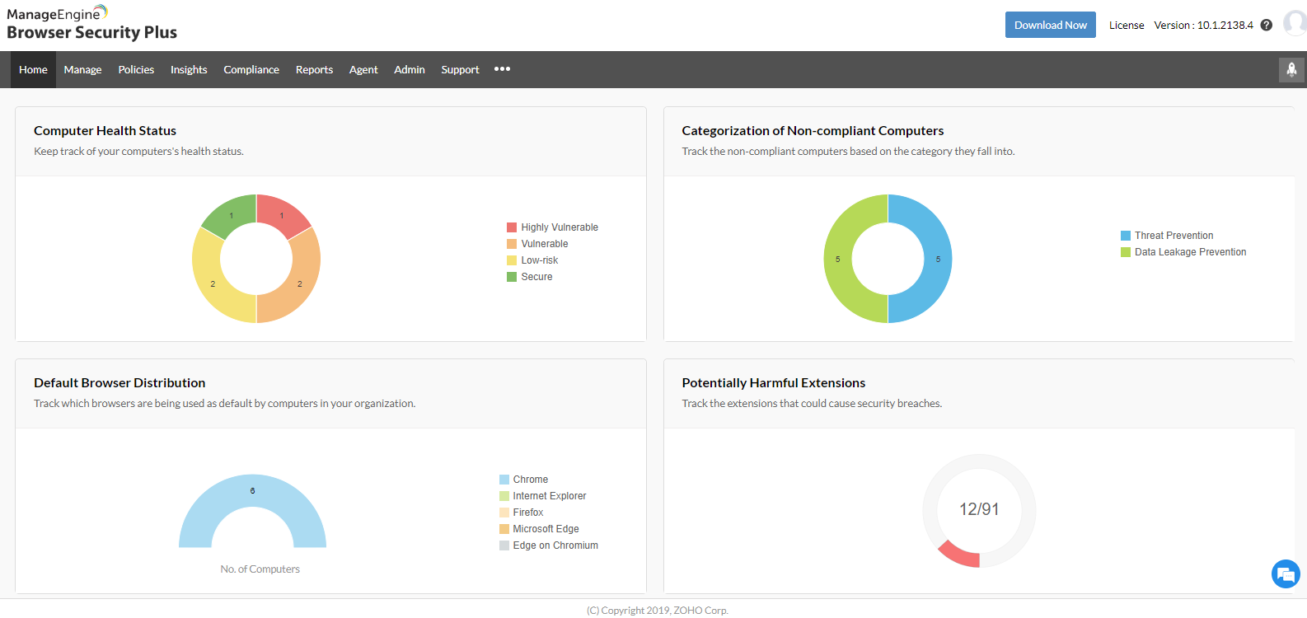Image resolution: width=1307 pixels, height=618 pixels.
Task: Open the Manage menu
Action: tap(82, 70)
